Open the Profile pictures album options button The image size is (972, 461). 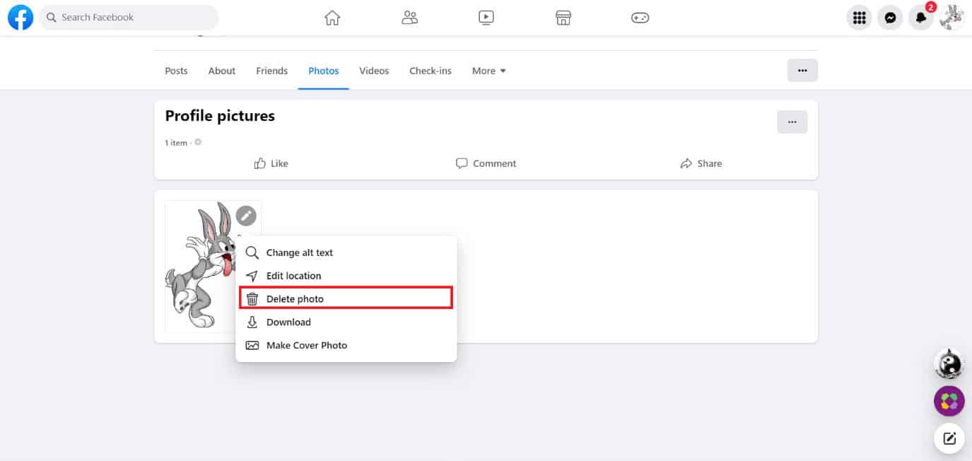pos(792,122)
